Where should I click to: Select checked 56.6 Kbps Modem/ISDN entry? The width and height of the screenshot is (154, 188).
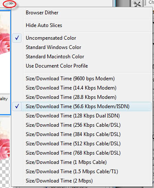pos(82,106)
